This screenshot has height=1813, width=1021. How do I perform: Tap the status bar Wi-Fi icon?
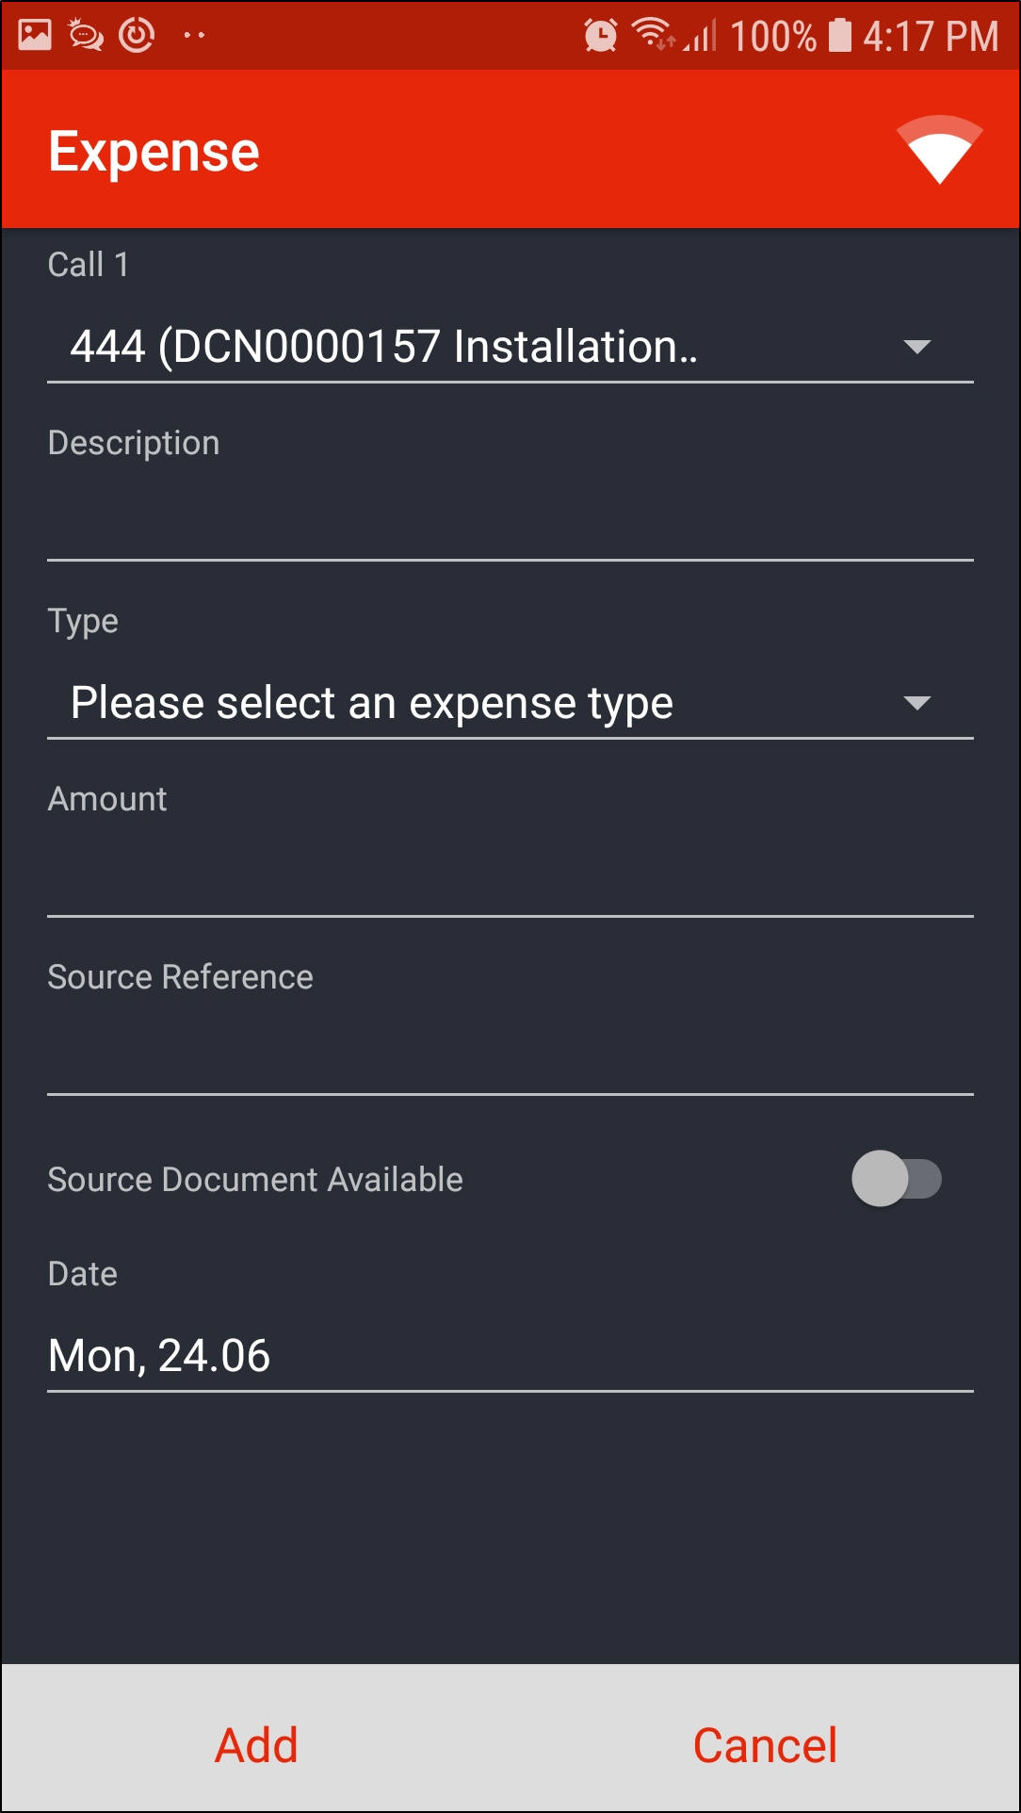pos(652,34)
